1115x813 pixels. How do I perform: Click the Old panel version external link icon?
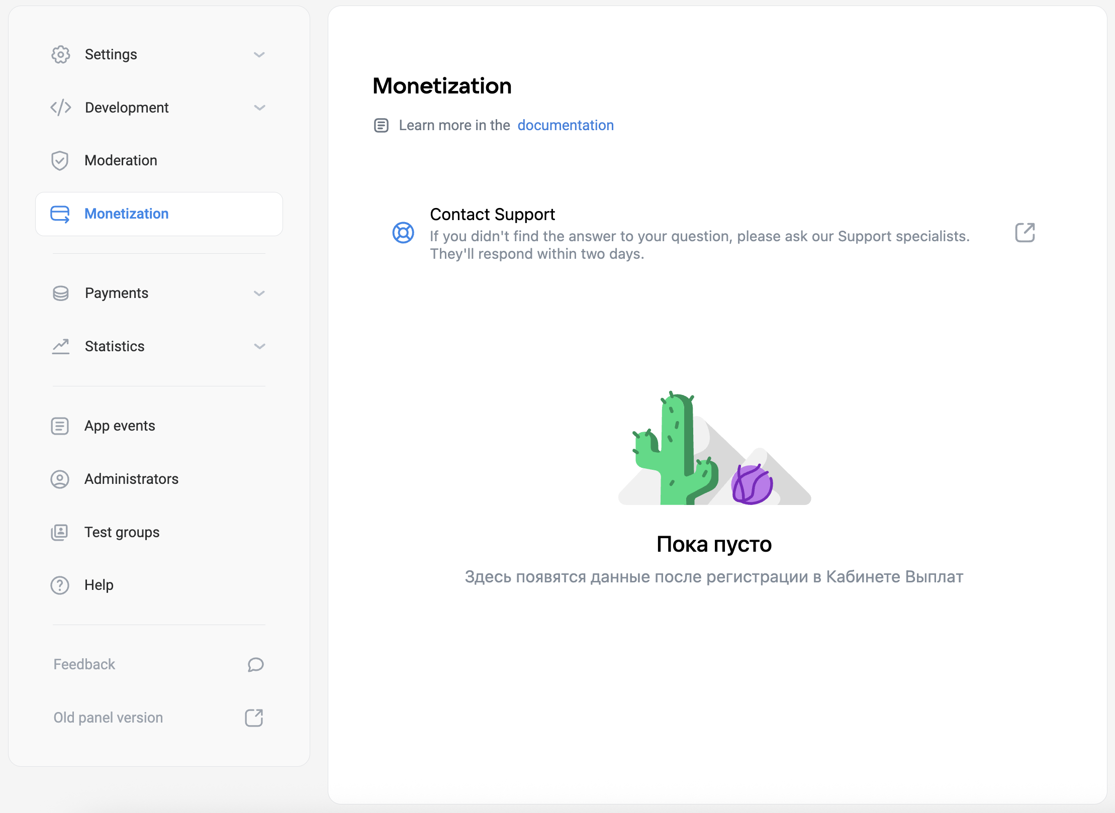pos(254,718)
